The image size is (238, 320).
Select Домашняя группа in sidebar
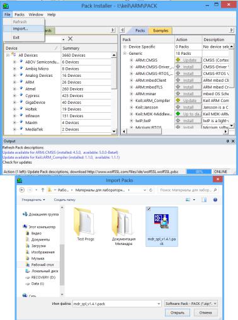pos(41,214)
